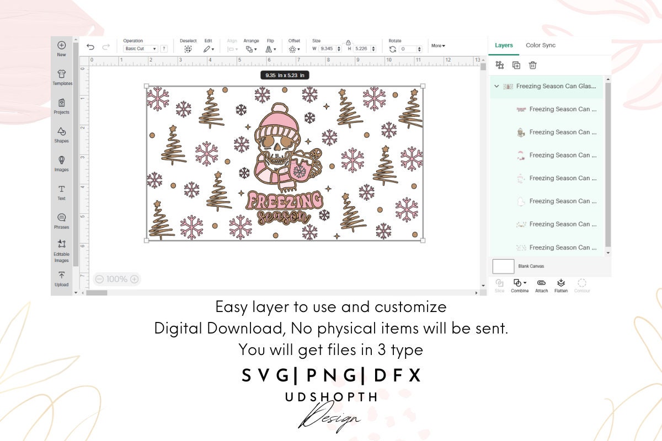This screenshot has height=441, width=662.
Task: Switch to the Color Sync tab
Action: pos(540,46)
